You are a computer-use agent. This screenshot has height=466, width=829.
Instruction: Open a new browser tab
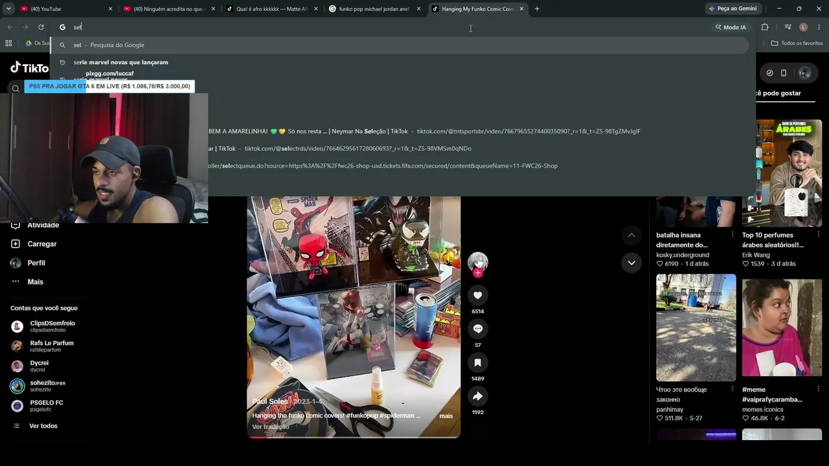coord(537,9)
